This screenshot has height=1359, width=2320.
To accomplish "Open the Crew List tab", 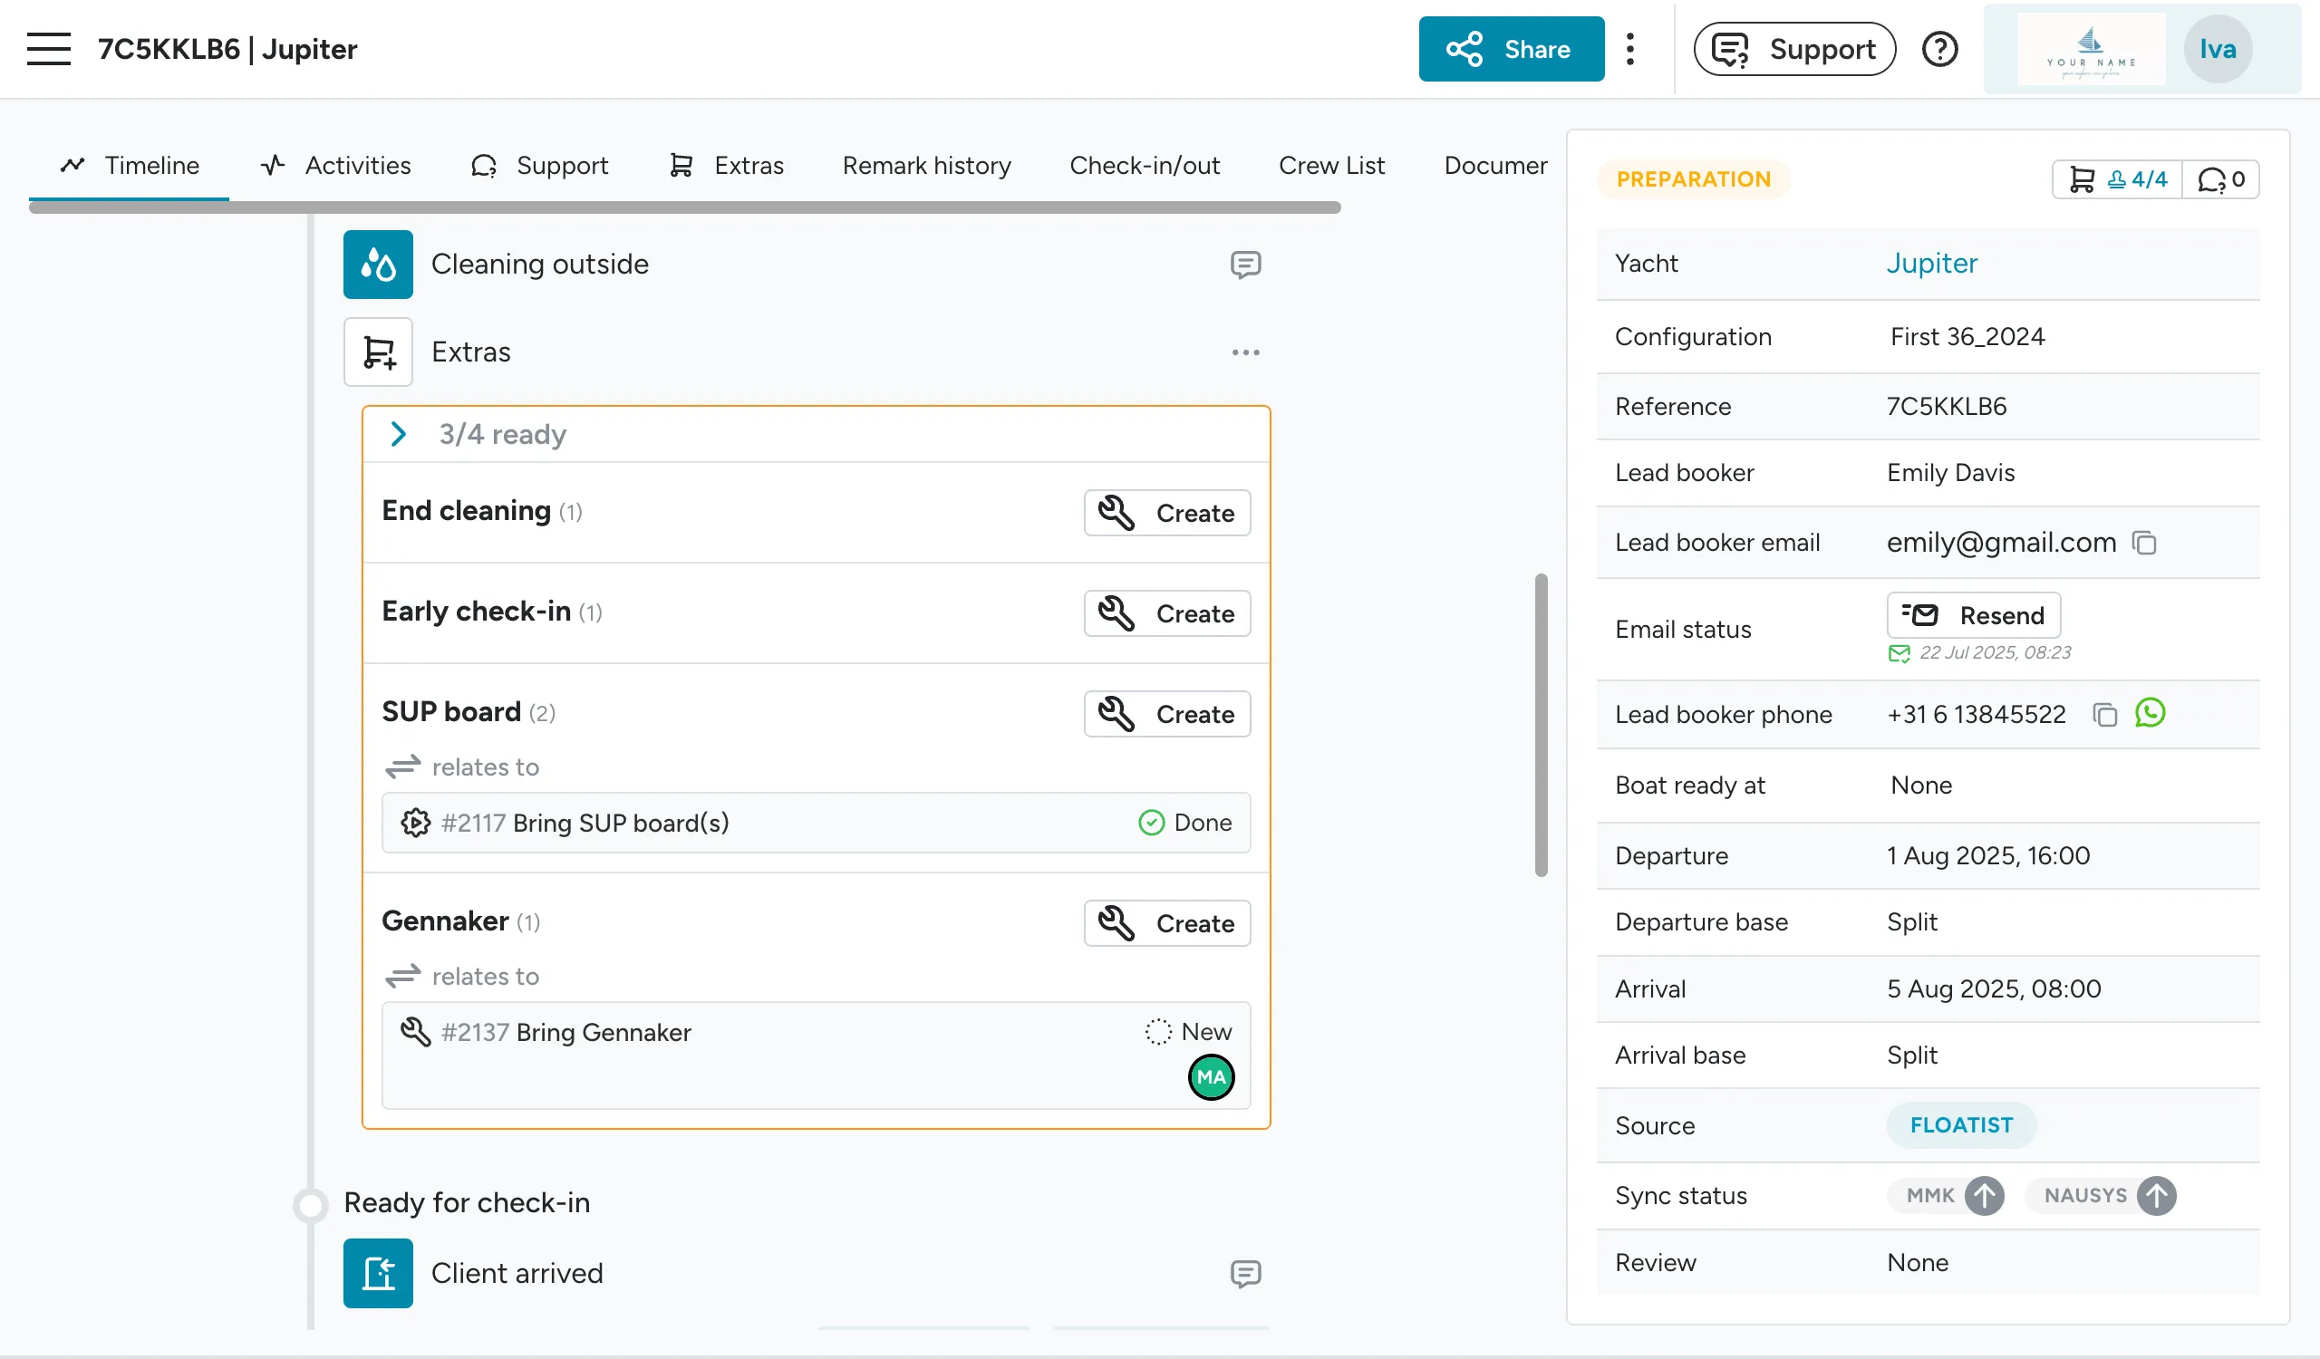I will pyautogui.click(x=1330, y=166).
